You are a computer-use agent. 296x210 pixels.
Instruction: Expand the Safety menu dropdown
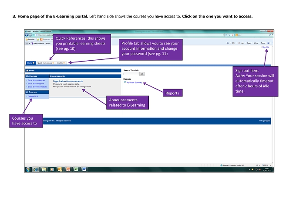[256, 43]
